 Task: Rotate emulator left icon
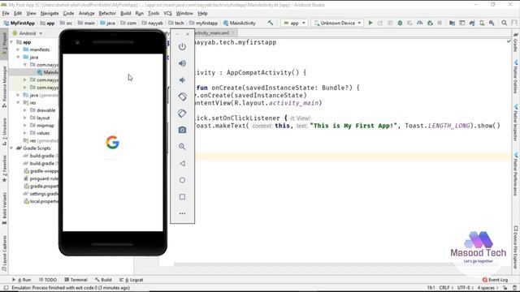pos(182,97)
